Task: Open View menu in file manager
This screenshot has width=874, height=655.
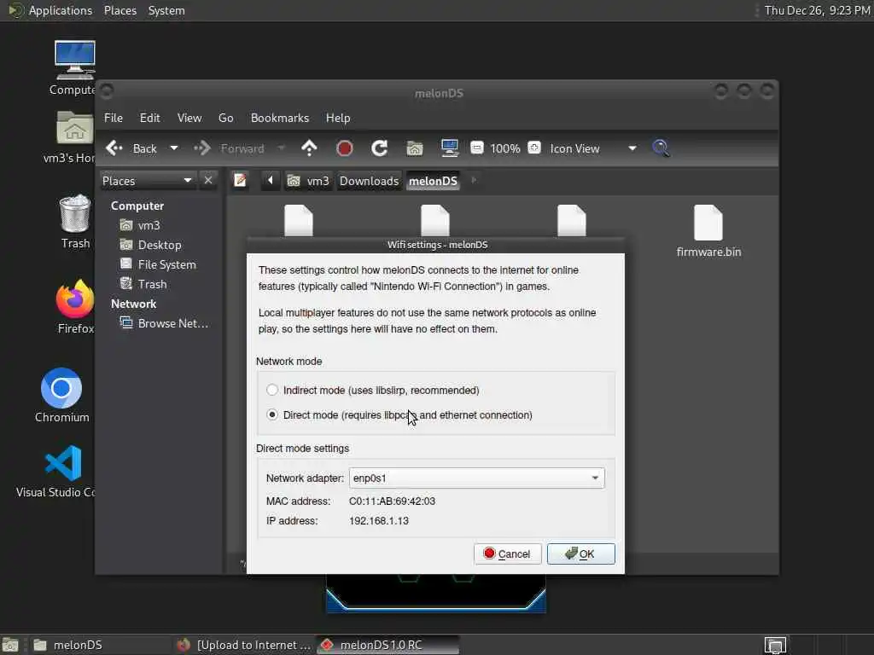Action: tap(189, 118)
